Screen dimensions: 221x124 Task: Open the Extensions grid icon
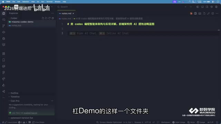[4, 54]
